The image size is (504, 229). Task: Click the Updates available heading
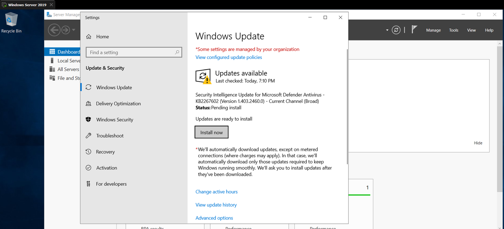tap(241, 73)
